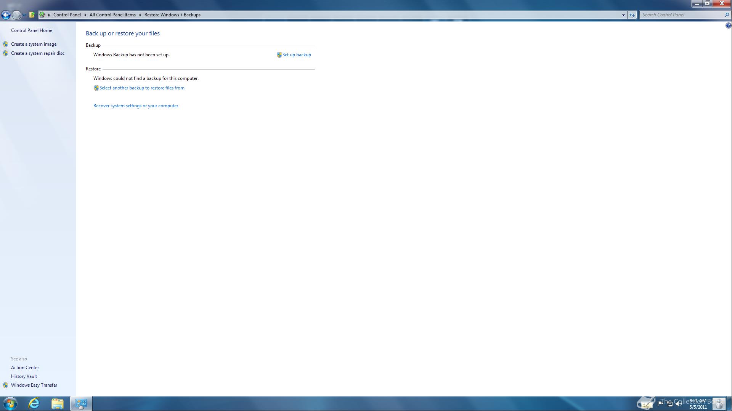732x411 pixels.
Task: Expand the arrow before Control Panel breadcrumb
Action: [x=49, y=15]
